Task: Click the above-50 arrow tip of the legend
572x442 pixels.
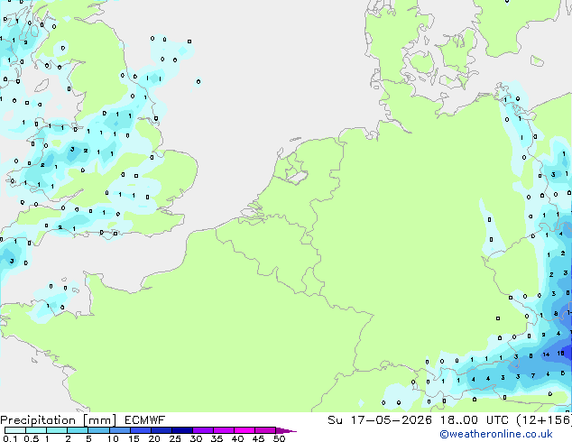Action: 286,430
